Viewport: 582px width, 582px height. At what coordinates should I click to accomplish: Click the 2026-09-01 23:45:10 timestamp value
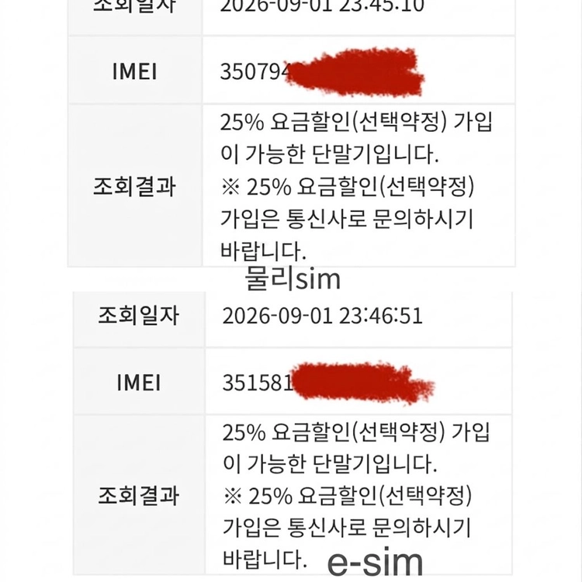click(x=322, y=6)
